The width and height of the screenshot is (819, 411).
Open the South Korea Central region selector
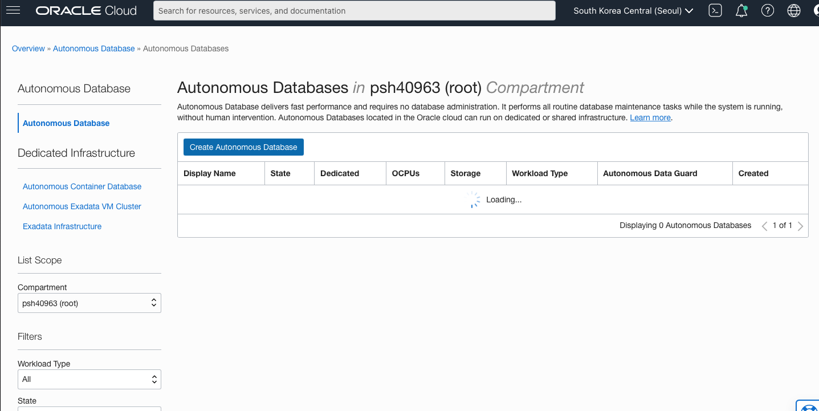click(633, 11)
